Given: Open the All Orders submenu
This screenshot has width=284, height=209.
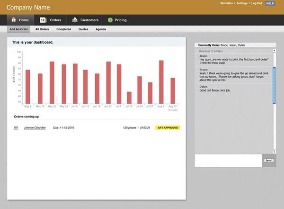Looking at the screenshot, I should [42, 29].
